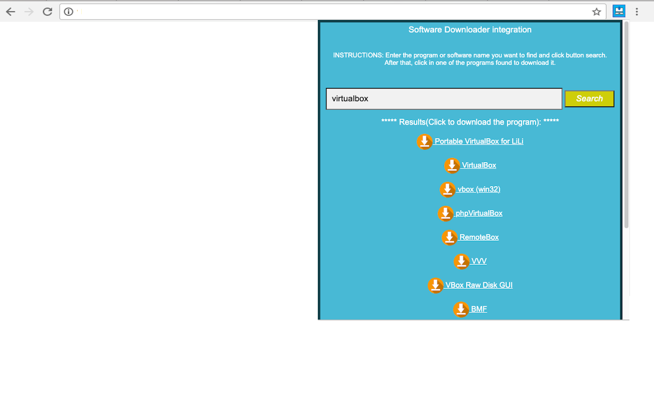Click download icon beside vbox (win32)
The width and height of the screenshot is (654, 409).
448,190
